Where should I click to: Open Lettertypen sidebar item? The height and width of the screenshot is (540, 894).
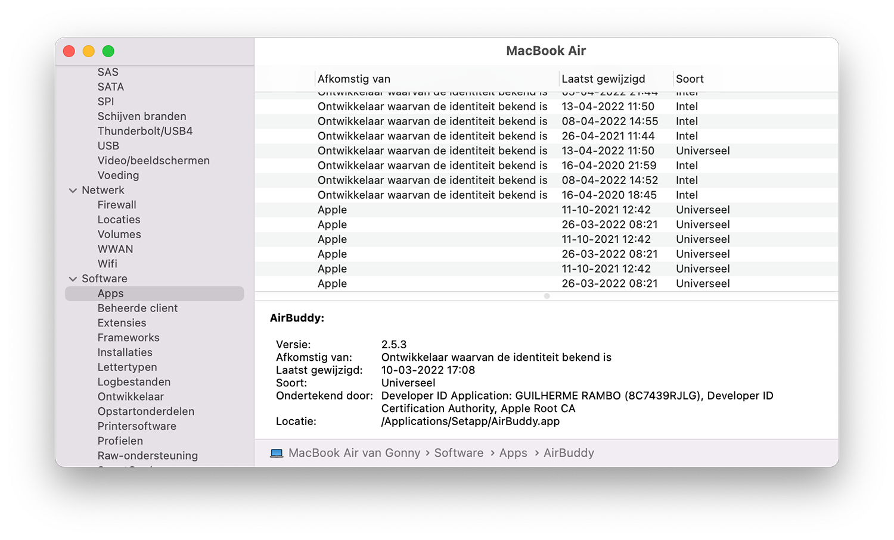point(127,367)
